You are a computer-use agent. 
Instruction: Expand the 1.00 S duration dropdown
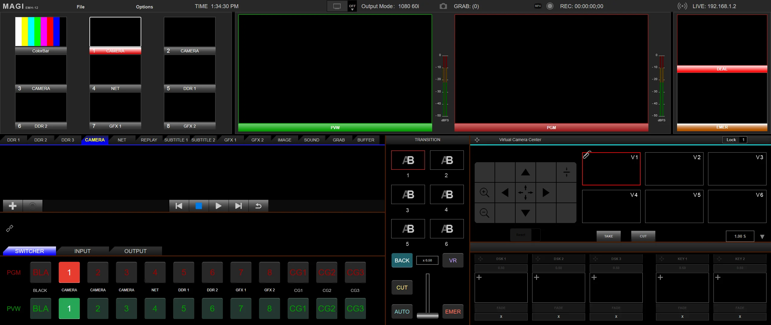pos(762,237)
